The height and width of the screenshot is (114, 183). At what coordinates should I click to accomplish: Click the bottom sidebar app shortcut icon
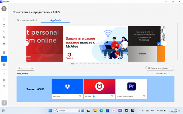pyautogui.click(x=4, y=103)
